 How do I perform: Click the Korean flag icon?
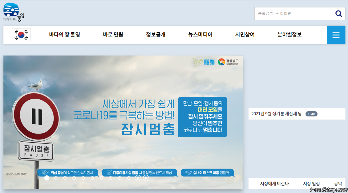tap(21, 35)
